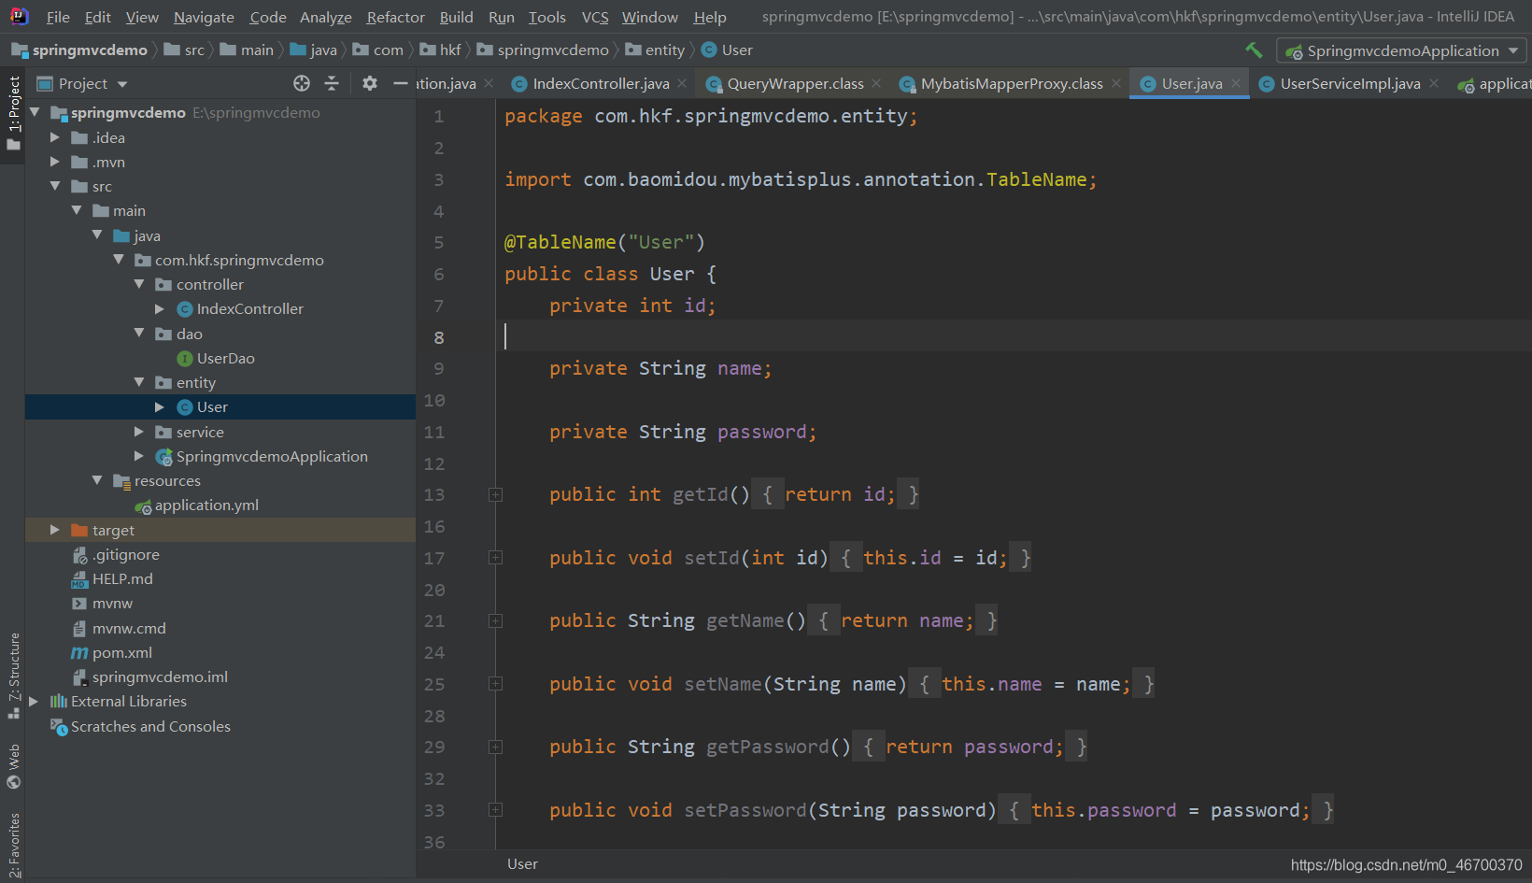Screen dimensions: 1532x883
Task: Click the entity breadcrumb
Action: [x=664, y=50]
